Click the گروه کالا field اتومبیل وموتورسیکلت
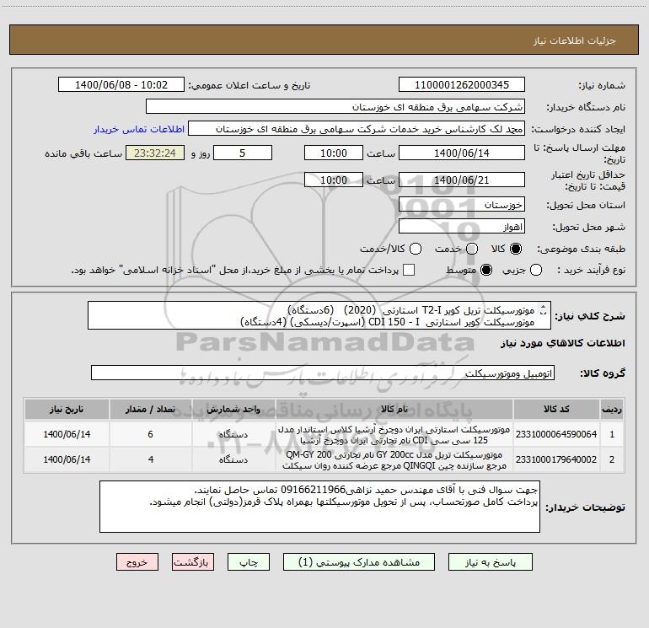This screenshot has width=649, height=628. pos(323,373)
